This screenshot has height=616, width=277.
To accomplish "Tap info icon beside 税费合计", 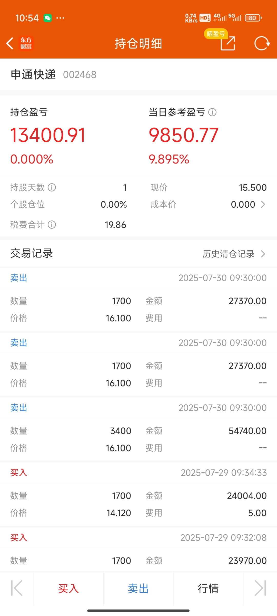I will click(52, 225).
